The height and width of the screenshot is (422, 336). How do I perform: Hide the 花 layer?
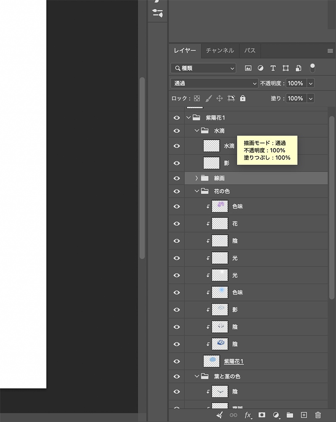pyautogui.click(x=177, y=224)
